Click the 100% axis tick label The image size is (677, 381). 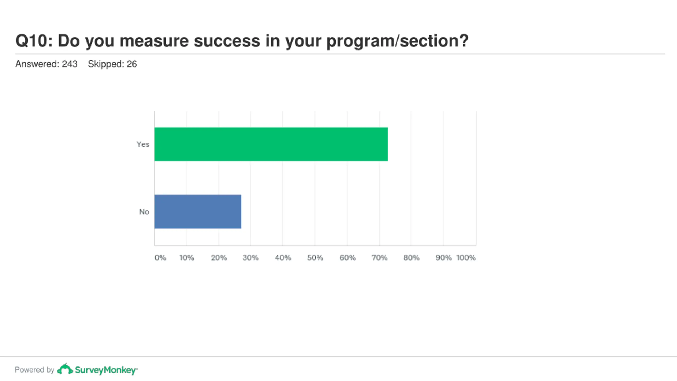(466, 257)
